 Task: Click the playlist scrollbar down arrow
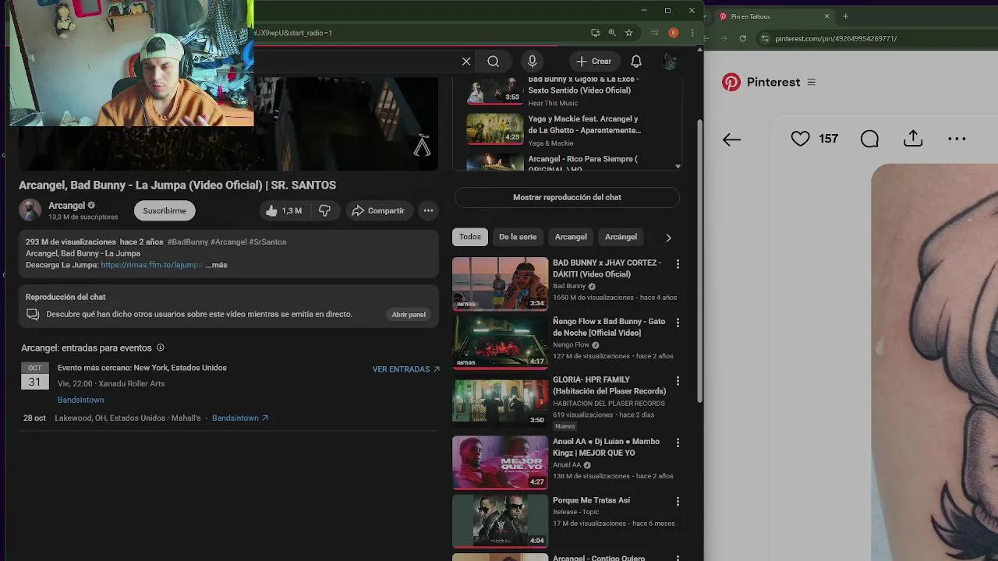(678, 166)
